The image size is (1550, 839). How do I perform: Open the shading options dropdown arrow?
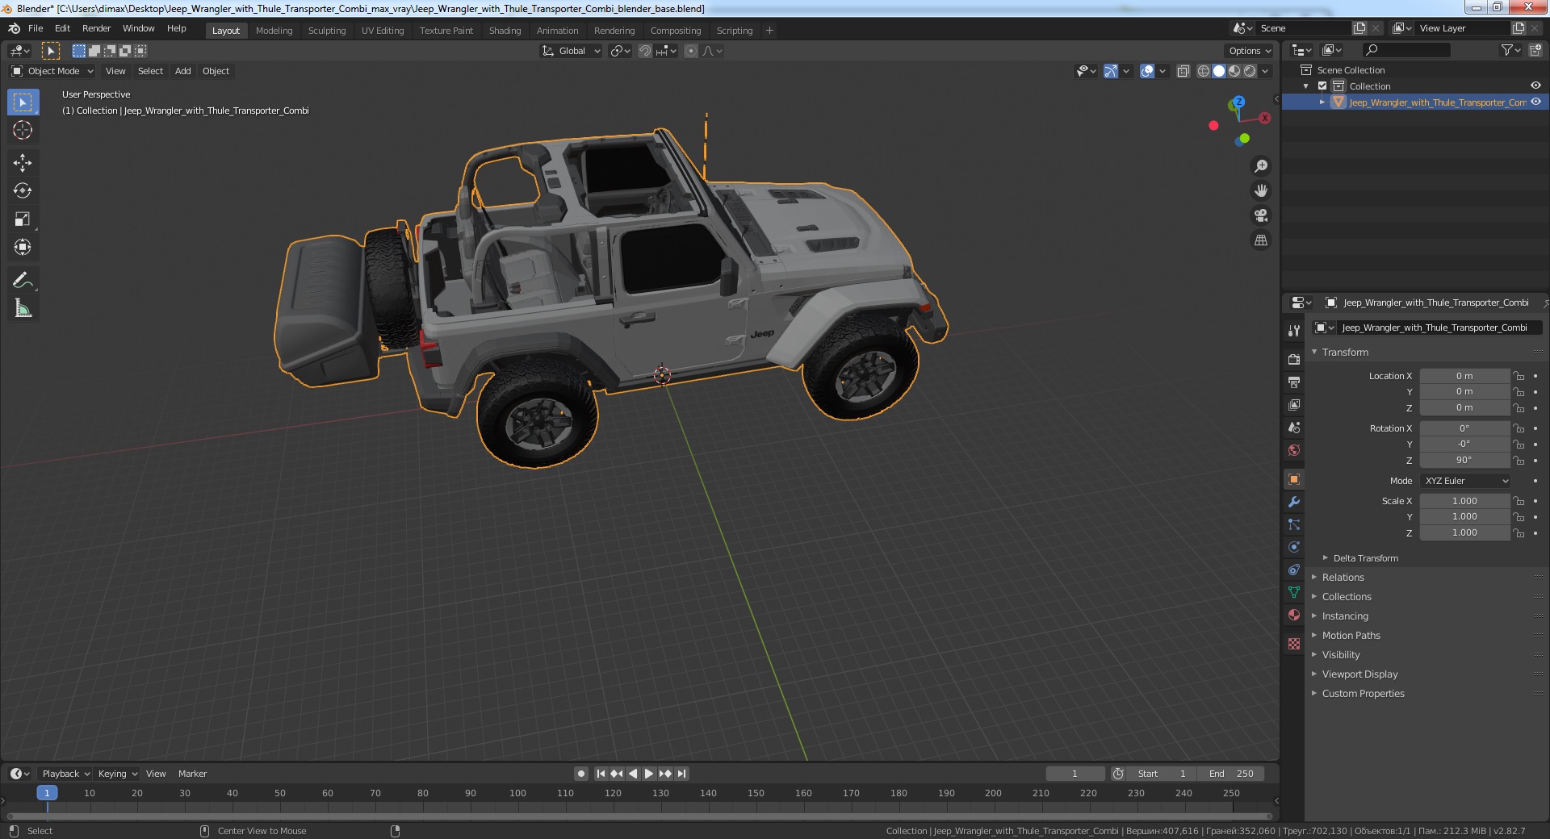pyautogui.click(x=1265, y=71)
